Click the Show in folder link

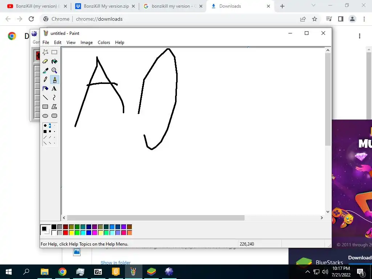[x=116, y=263]
